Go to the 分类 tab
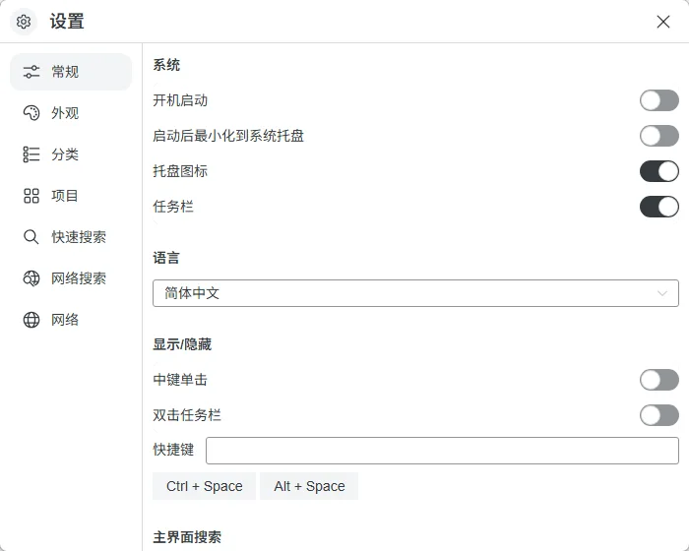The height and width of the screenshot is (551, 689). [x=71, y=154]
